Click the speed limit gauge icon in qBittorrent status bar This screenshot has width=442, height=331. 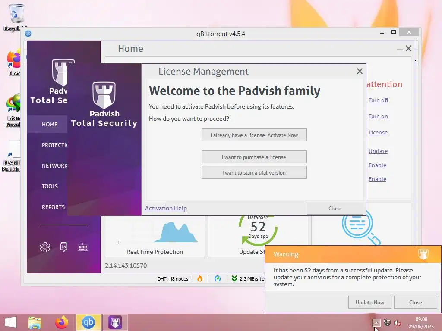pos(218,279)
